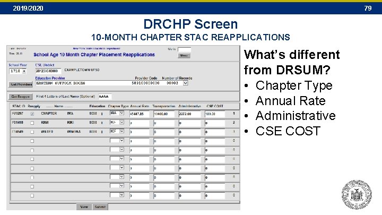
Task: Edit Annual Rate field 45447.85
Action: (x=140, y=114)
